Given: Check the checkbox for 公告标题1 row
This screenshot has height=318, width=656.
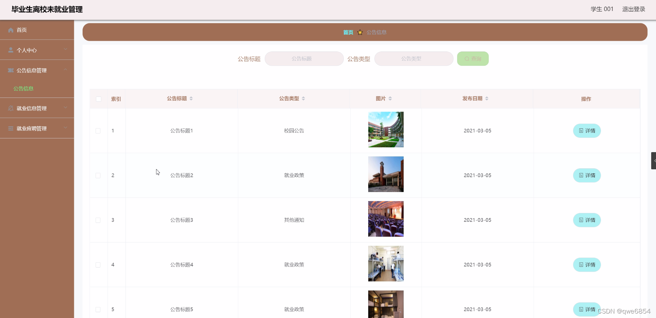Looking at the screenshot, I should (98, 131).
